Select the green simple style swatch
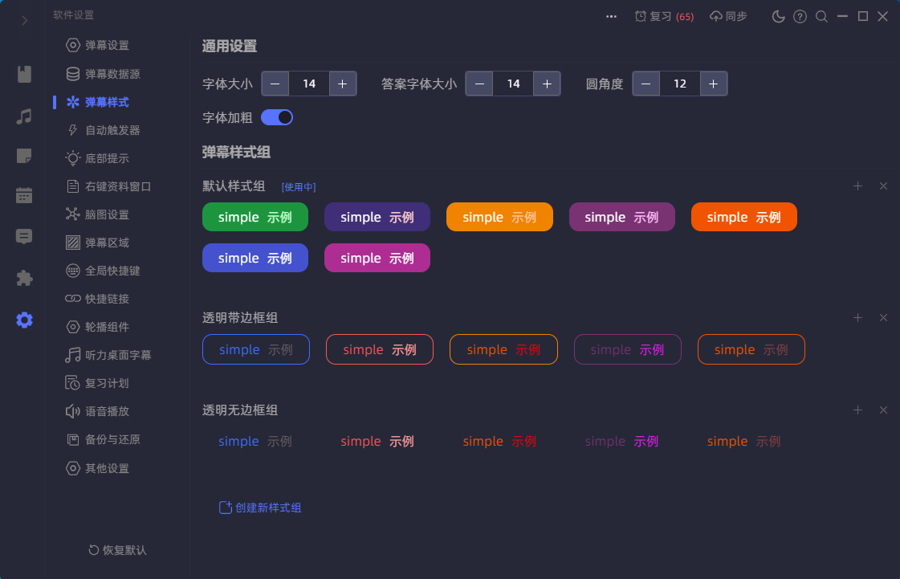Viewport: 900px width, 579px height. click(x=255, y=217)
